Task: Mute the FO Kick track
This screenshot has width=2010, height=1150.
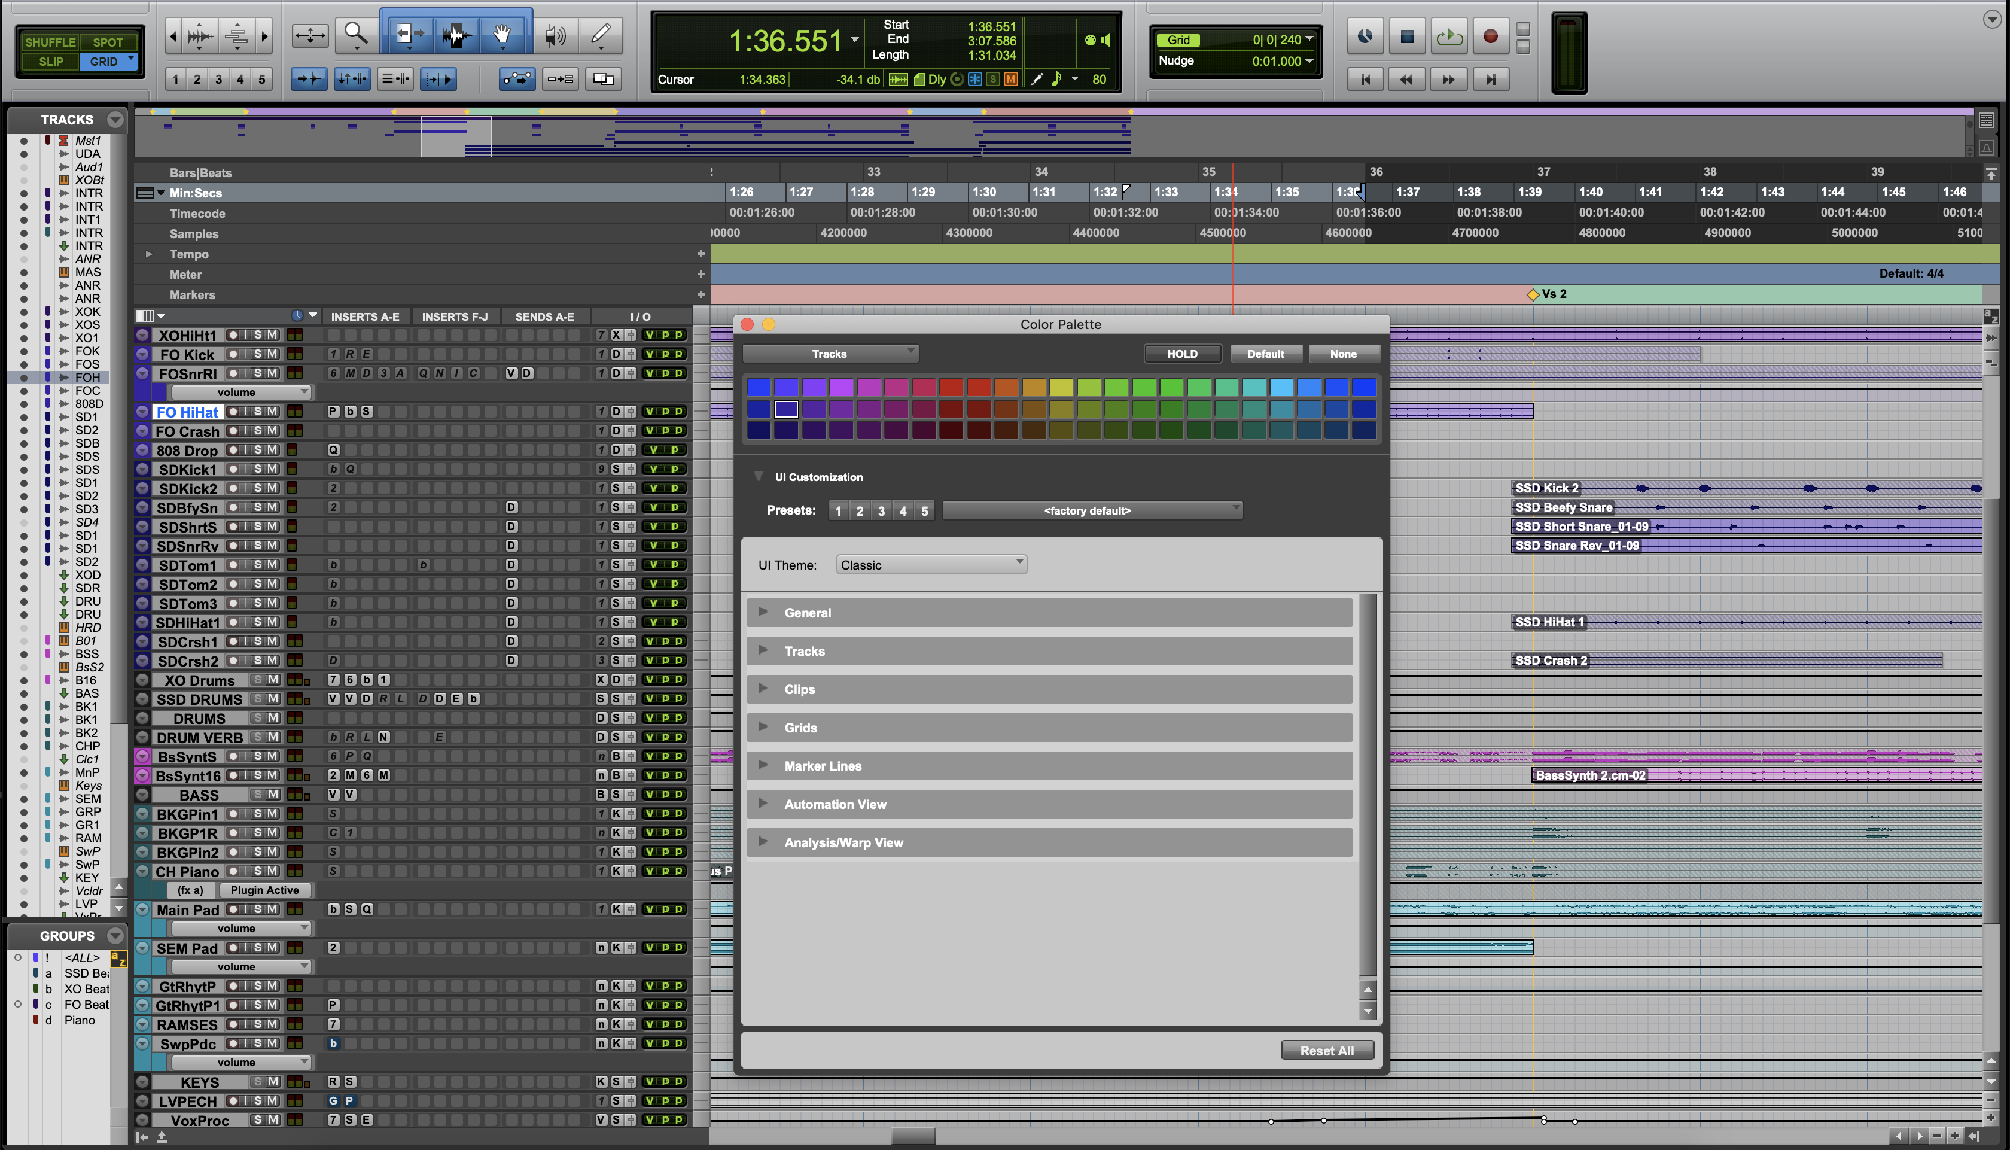Action: tap(272, 355)
